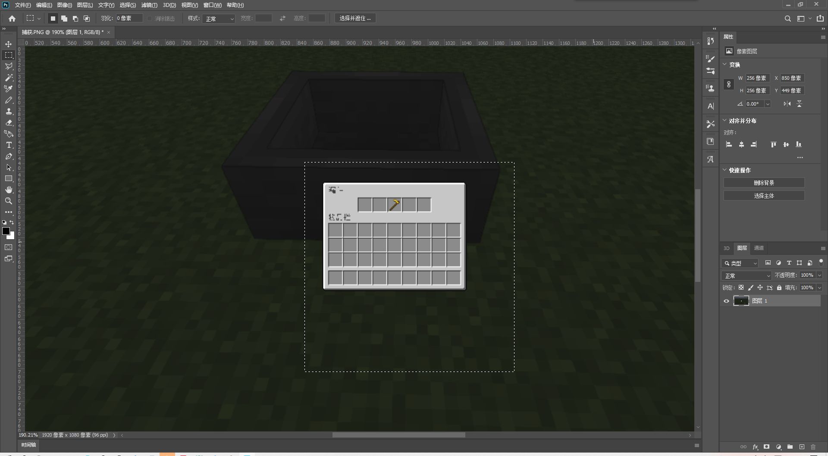Align left edges icon
Screen dimensions: 828x456
[729, 144]
